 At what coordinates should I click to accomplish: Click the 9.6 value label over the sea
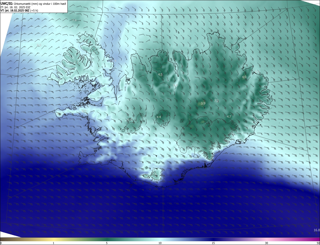39,45
